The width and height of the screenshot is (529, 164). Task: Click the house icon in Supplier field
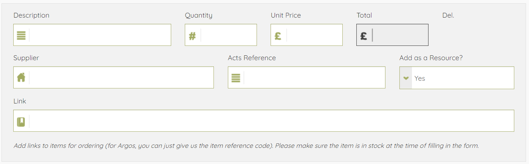point(21,77)
